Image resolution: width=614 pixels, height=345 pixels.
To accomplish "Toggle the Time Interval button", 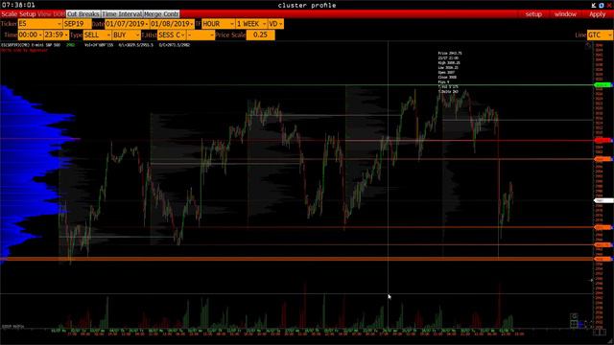I will coord(122,14).
